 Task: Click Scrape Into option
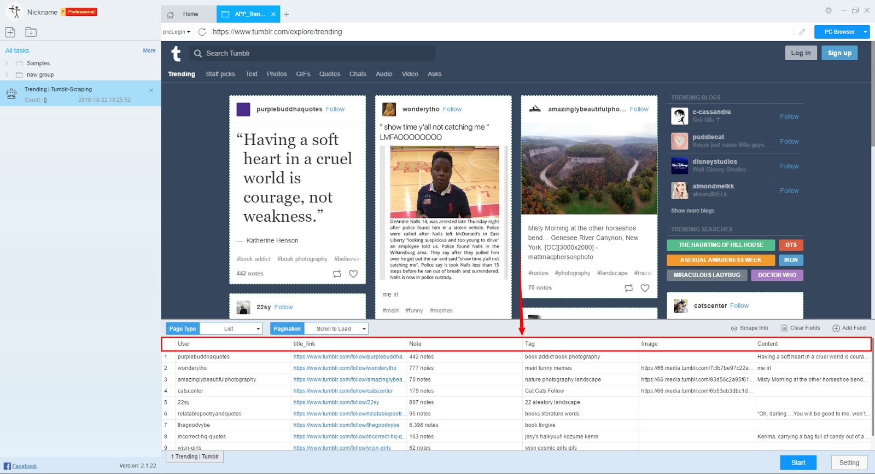tap(749, 328)
